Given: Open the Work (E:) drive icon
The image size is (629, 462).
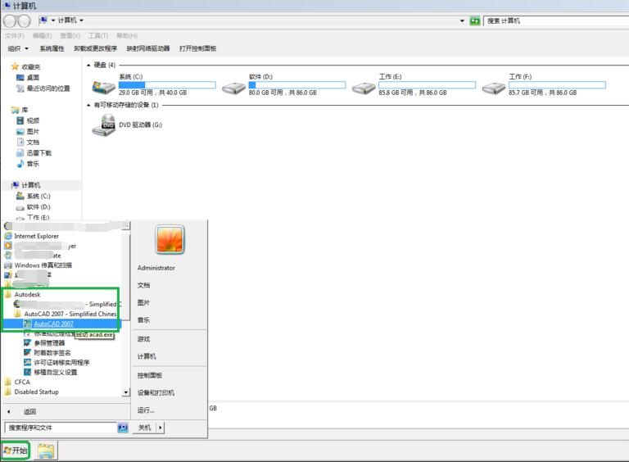Looking at the screenshot, I should (x=364, y=88).
